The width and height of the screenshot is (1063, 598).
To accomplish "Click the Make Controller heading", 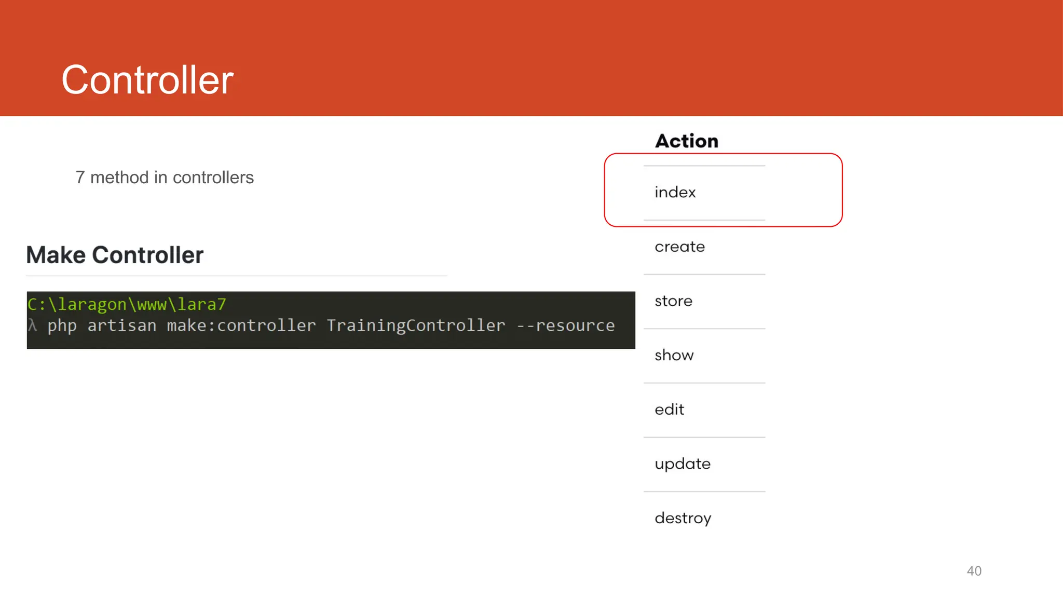I will pyautogui.click(x=115, y=255).
